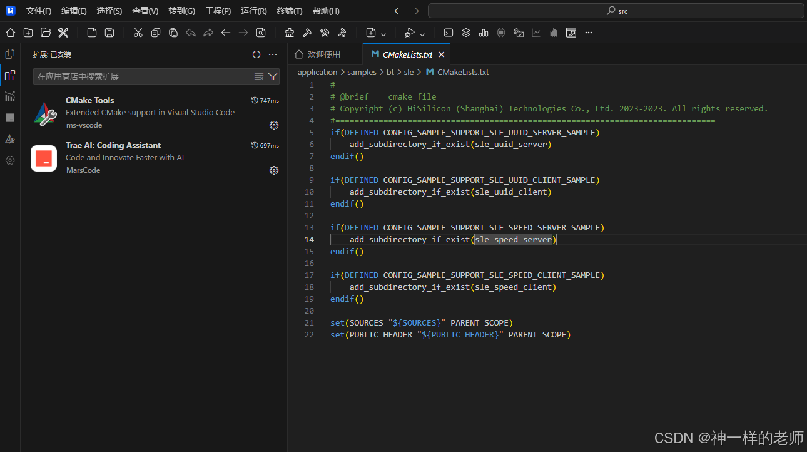This screenshot has width=807, height=452.
Task: Open the 文件(F) menu
Action: [38, 11]
